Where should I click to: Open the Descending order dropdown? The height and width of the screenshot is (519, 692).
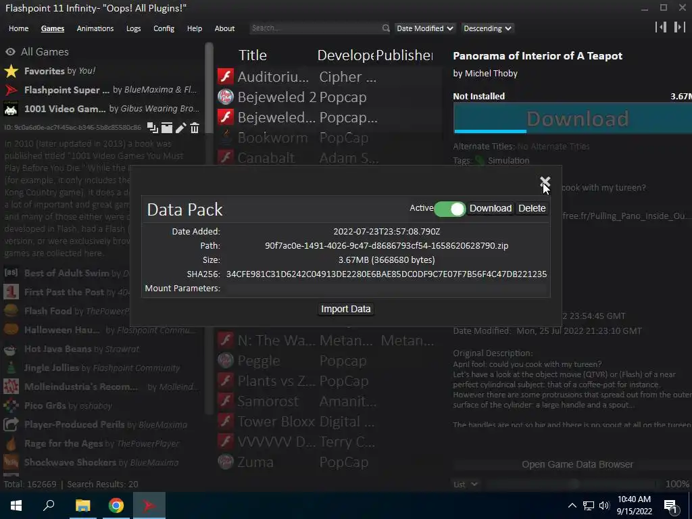[487, 28]
